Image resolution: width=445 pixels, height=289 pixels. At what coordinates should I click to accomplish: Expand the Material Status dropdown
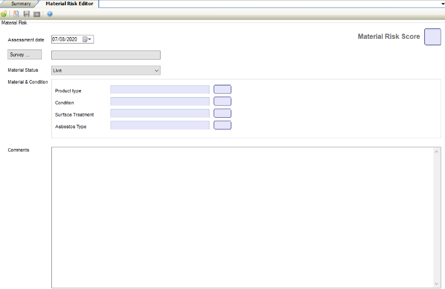click(156, 71)
